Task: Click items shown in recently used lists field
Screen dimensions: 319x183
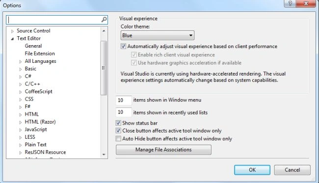Action: [x=124, y=112]
